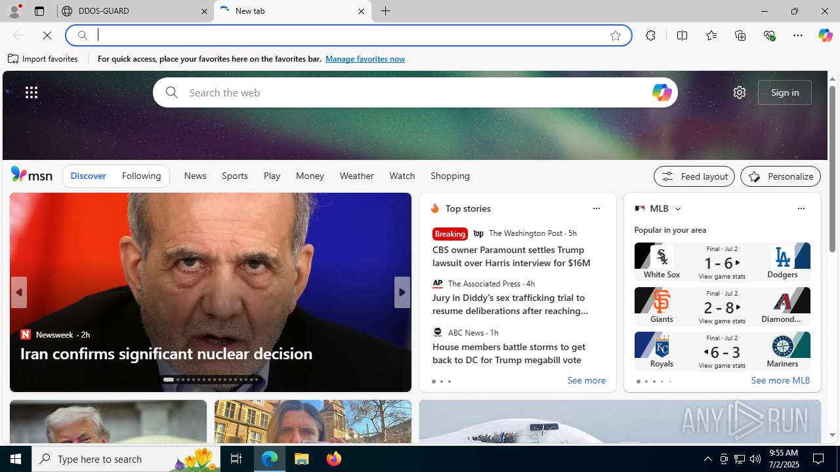The height and width of the screenshot is (472, 840).
Task: Open the Shopping section
Action: 450,176
